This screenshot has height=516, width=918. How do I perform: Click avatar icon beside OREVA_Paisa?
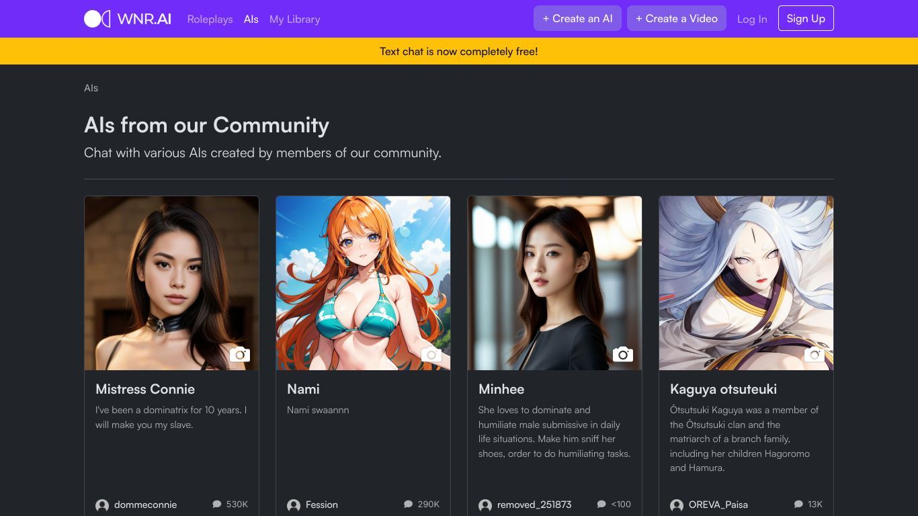[x=677, y=505]
